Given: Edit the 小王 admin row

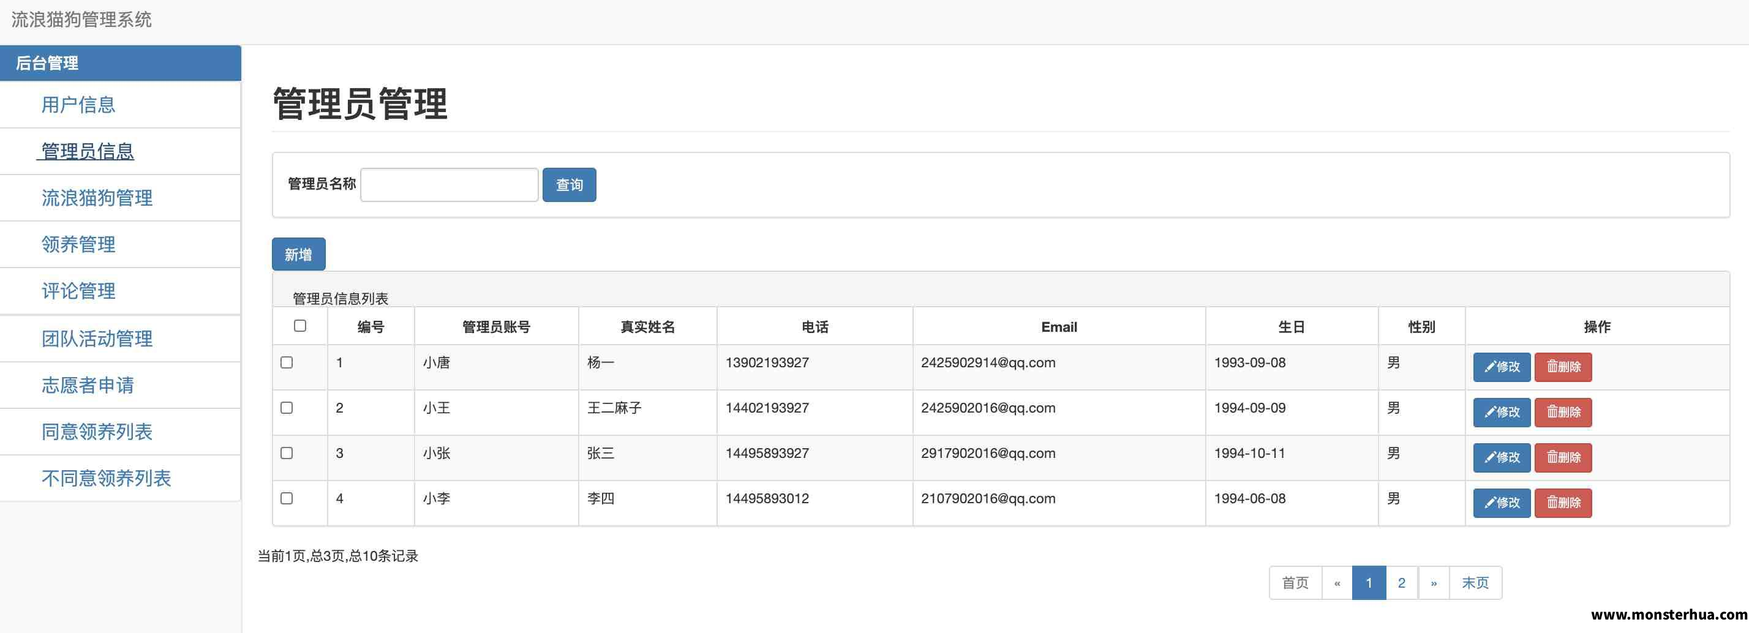Looking at the screenshot, I should coord(1501,413).
